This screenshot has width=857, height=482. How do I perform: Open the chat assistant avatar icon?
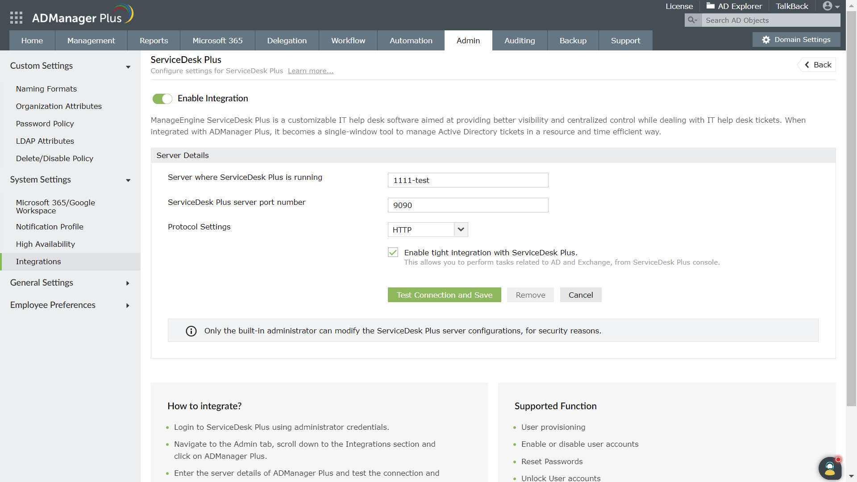pyautogui.click(x=830, y=469)
